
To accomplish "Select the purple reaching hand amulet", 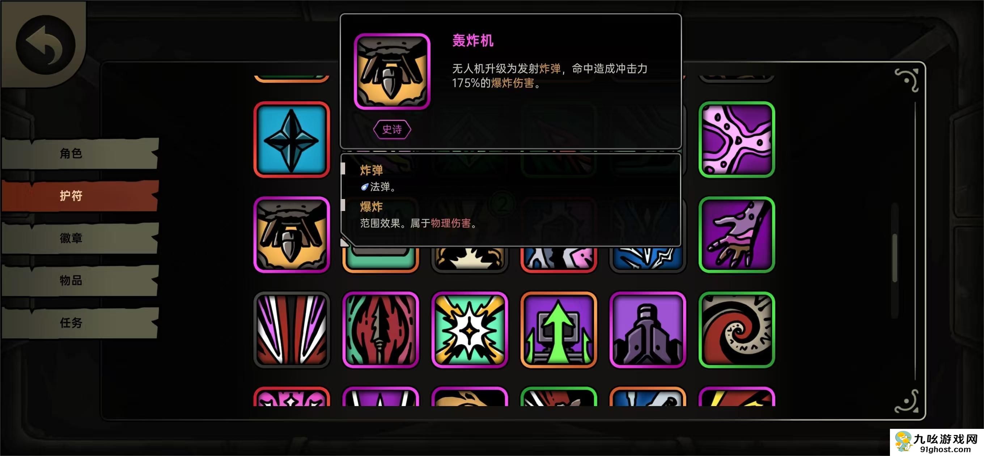I will pos(737,235).
